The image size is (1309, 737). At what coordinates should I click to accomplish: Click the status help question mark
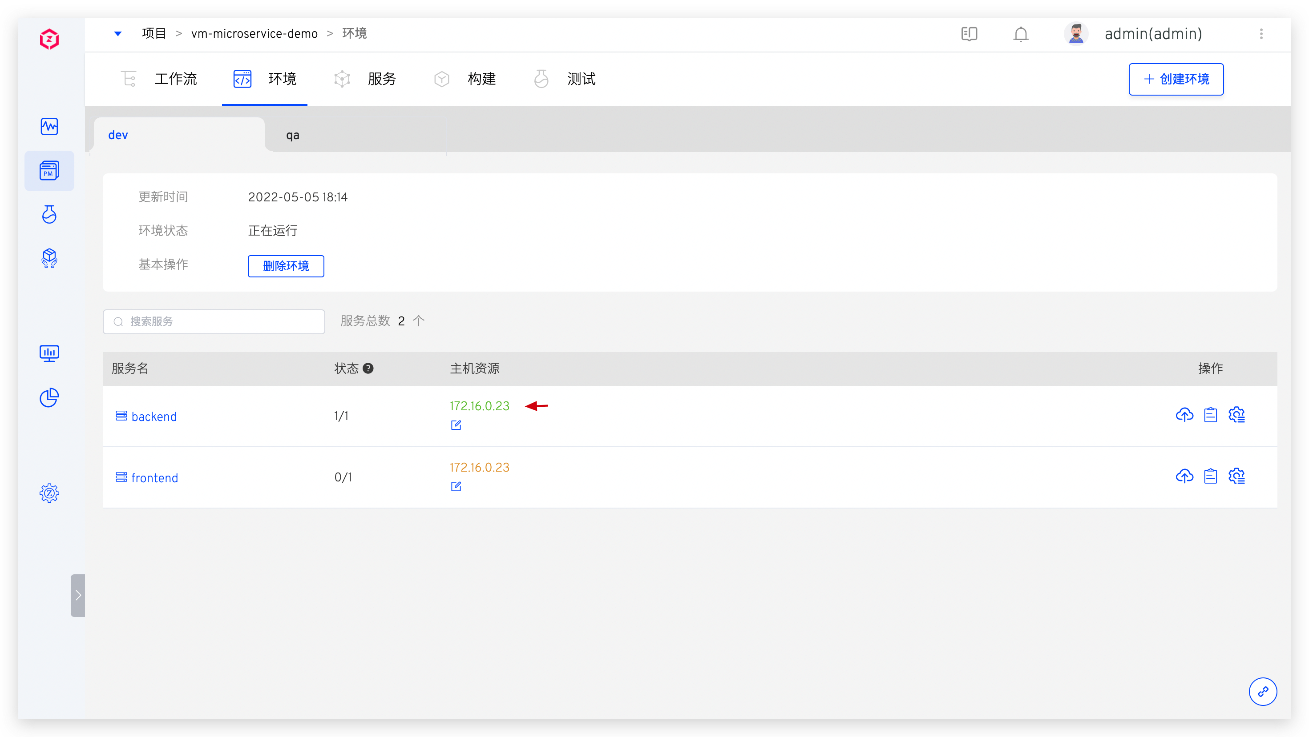tap(368, 368)
